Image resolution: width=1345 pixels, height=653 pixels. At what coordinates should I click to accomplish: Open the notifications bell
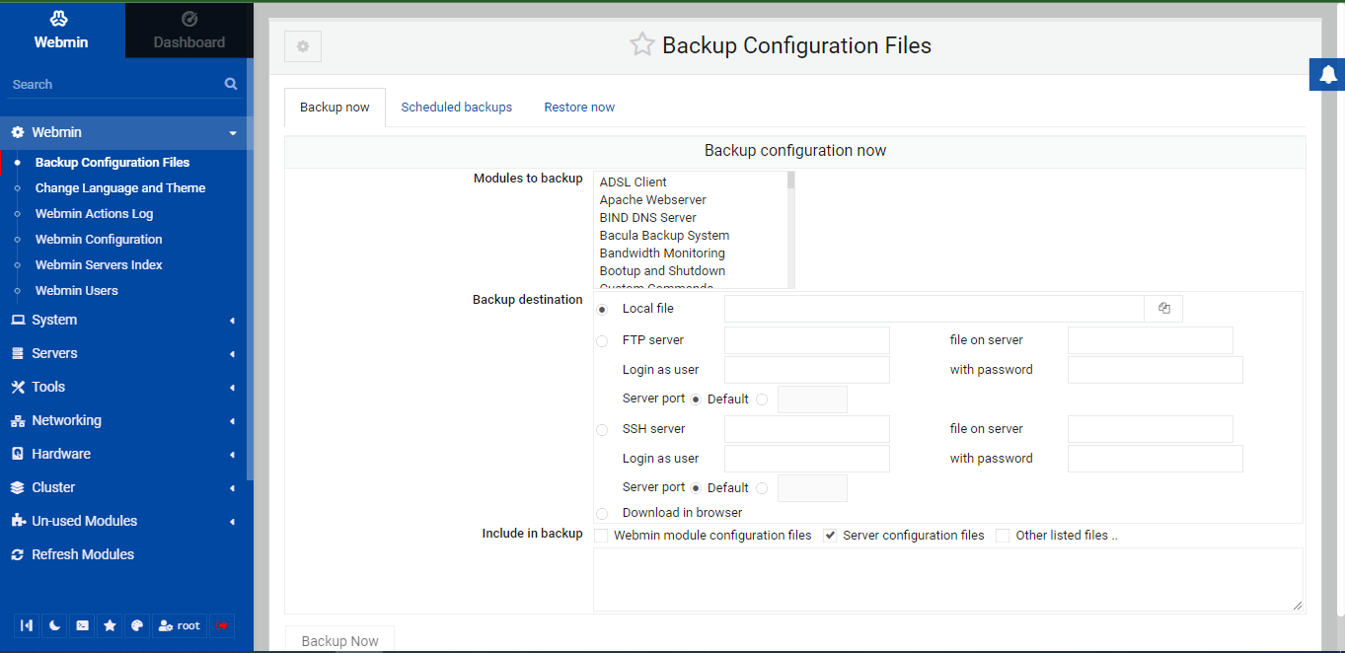pyautogui.click(x=1328, y=75)
